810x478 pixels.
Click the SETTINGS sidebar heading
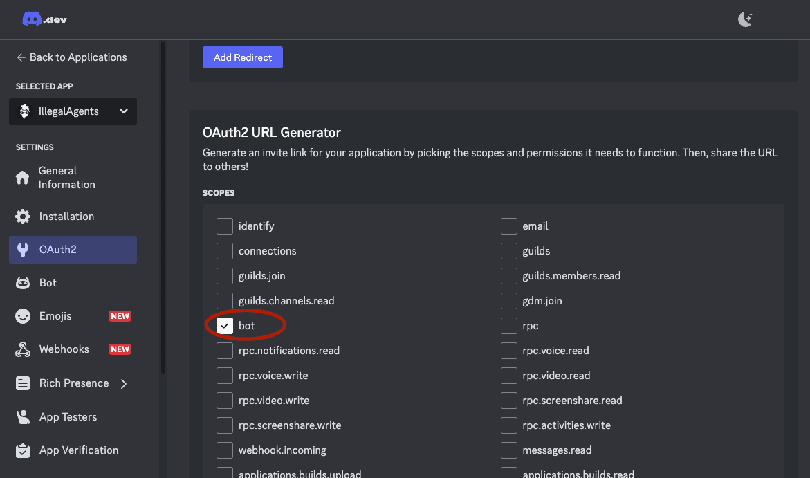click(x=35, y=147)
